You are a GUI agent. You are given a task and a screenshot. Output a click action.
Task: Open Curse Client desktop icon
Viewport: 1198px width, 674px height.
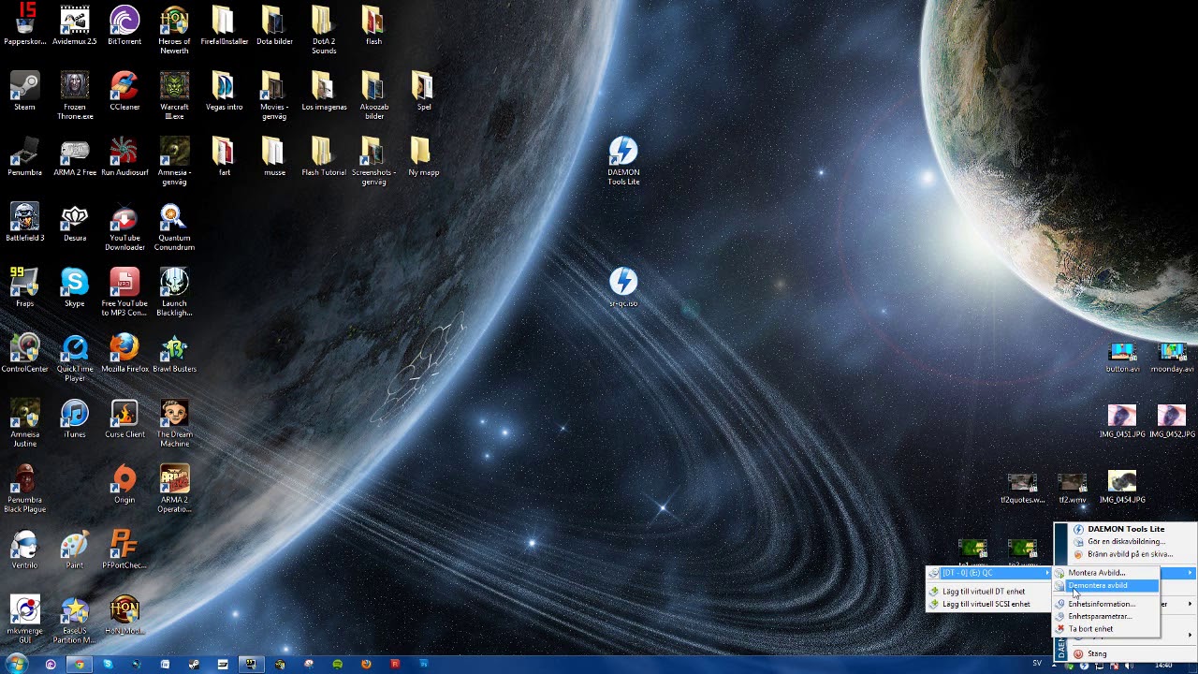124,418
